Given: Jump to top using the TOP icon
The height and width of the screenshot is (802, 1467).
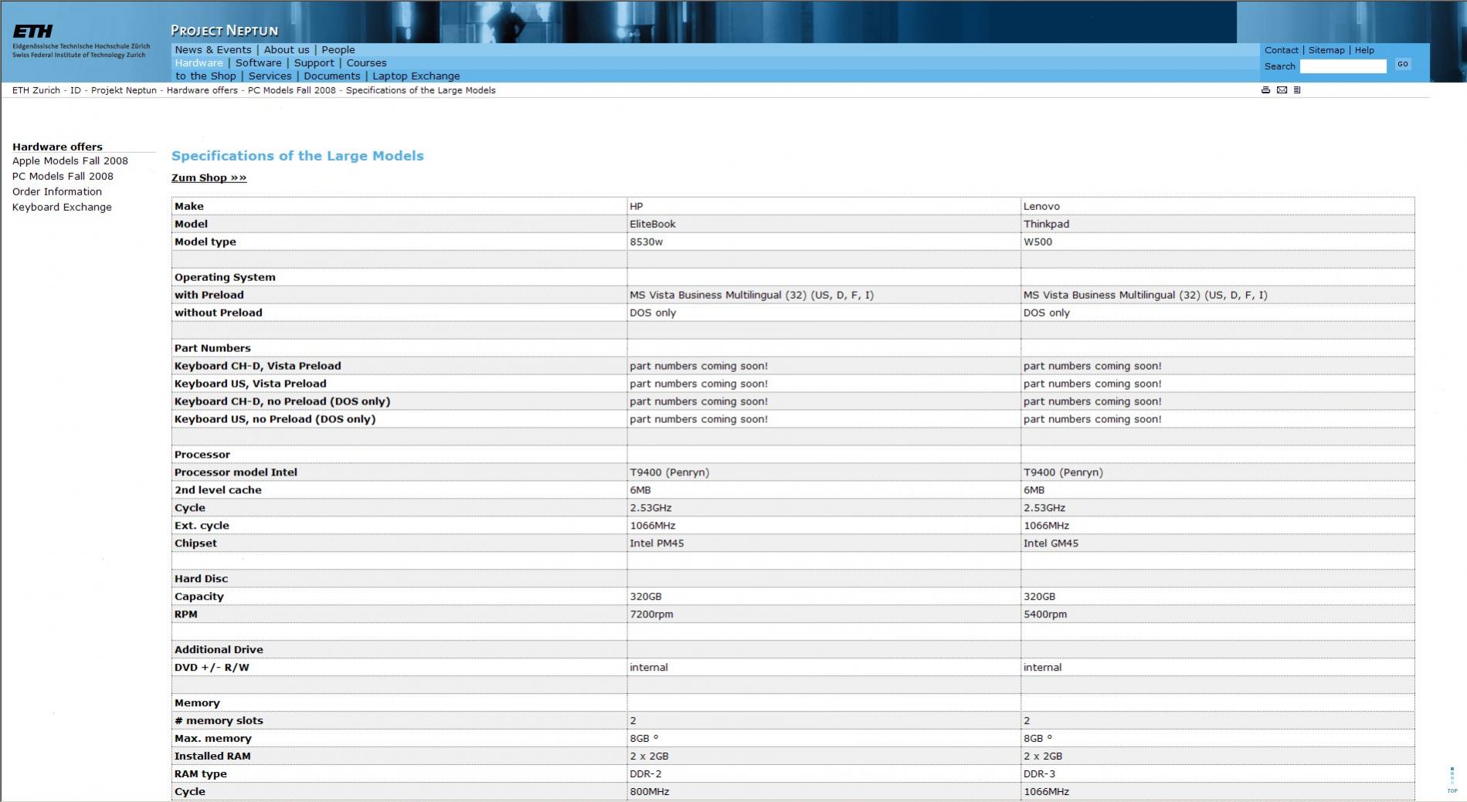Looking at the screenshot, I should pos(1452,780).
